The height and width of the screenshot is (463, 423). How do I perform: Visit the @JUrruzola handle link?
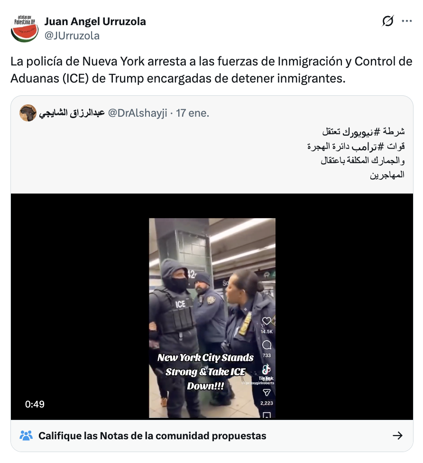click(72, 36)
